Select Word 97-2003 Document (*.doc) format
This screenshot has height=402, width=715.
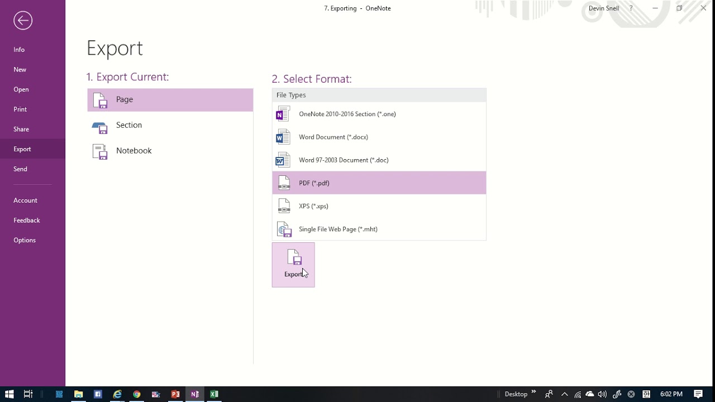click(x=379, y=160)
